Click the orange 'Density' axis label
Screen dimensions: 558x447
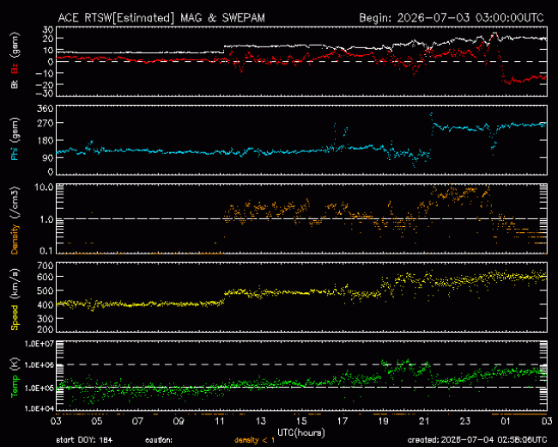coord(15,239)
